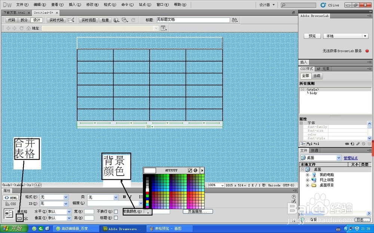Create a new CSS rule icon
The height and width of the screenshot is (233, 374).
353,144
